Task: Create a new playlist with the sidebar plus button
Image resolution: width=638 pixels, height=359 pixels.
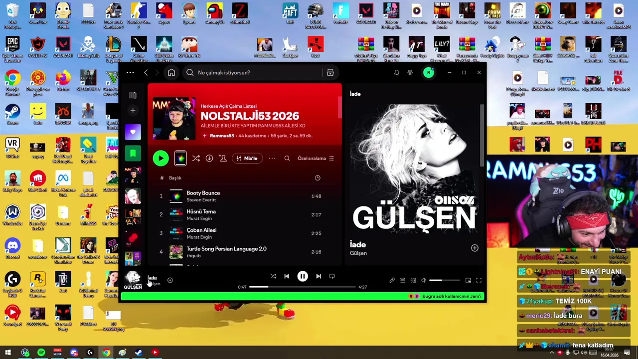Action: click(133, 110)
